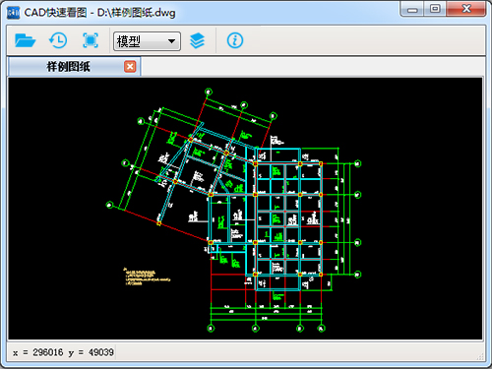The height and width of the screenshot is (369, 492).
Task: Click the CAD快速看图 app logo in title bar
Action: point(13,13)
